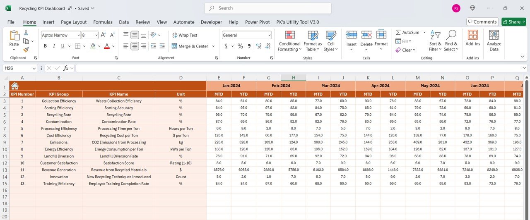This screenshot has width=530, height=220.
Task: Click the Top Align icon
Action: 126,35
